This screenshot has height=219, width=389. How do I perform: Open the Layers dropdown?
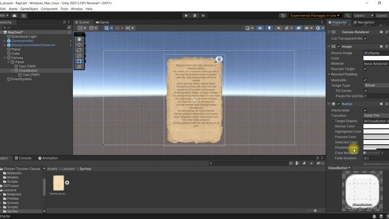[x=363, y=16]
